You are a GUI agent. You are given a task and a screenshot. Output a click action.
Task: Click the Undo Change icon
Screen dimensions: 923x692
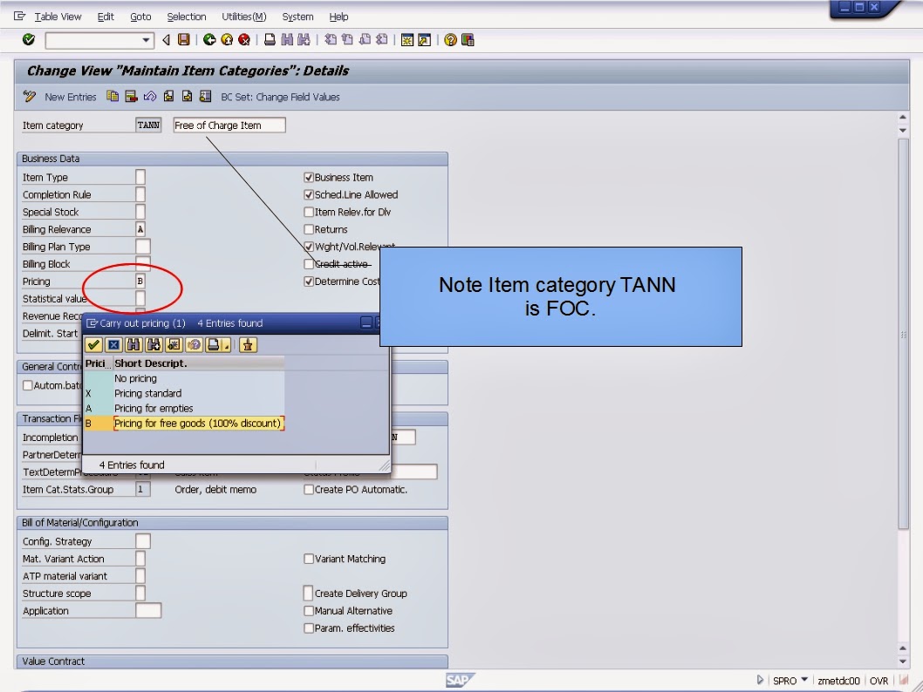(x=149, y=97)
